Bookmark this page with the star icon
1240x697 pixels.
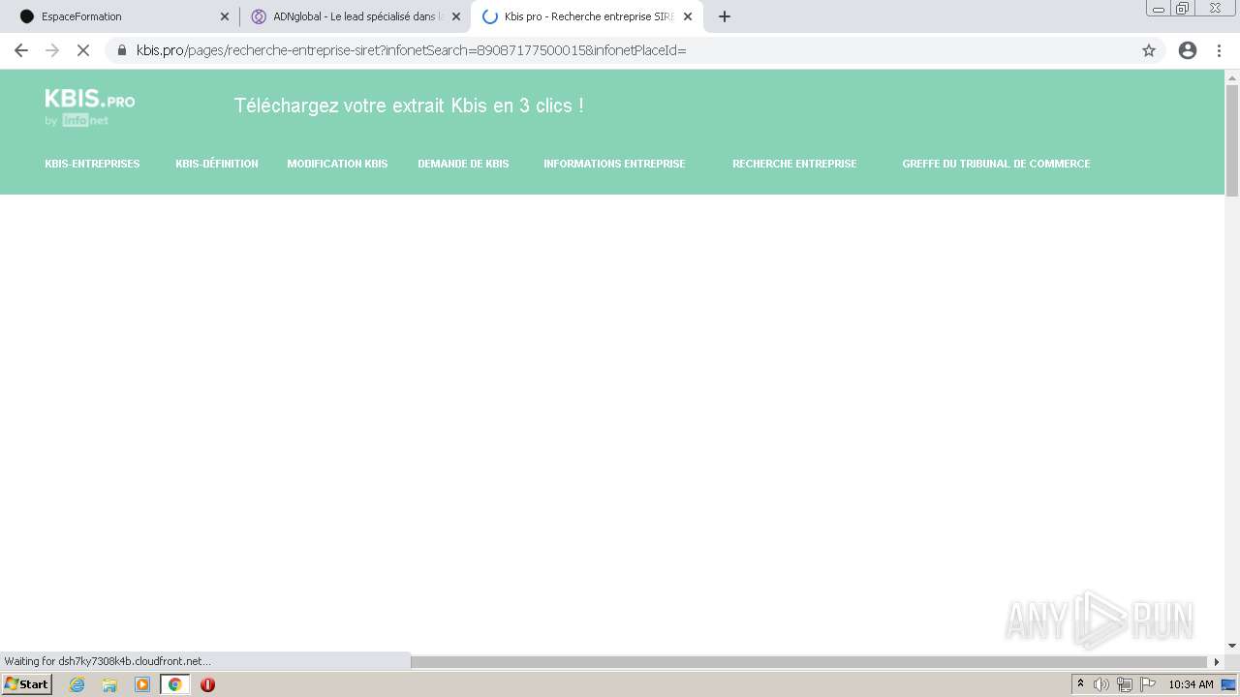(1149, 50)
